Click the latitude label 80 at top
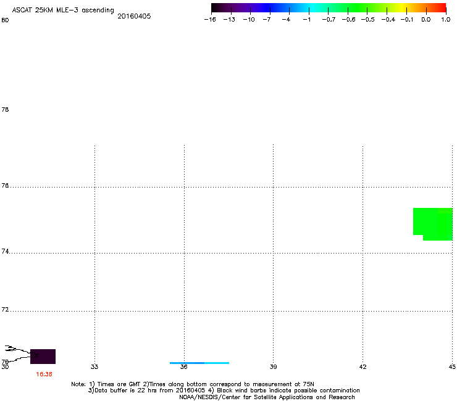 [x=5, y=20]
